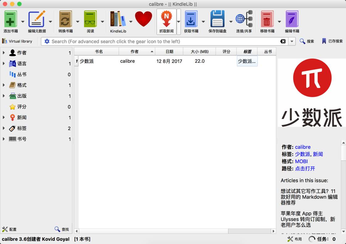Click the 添加书籍 (Add books) icon
Viewport: 346px width, 244px height.
[11, 19]
